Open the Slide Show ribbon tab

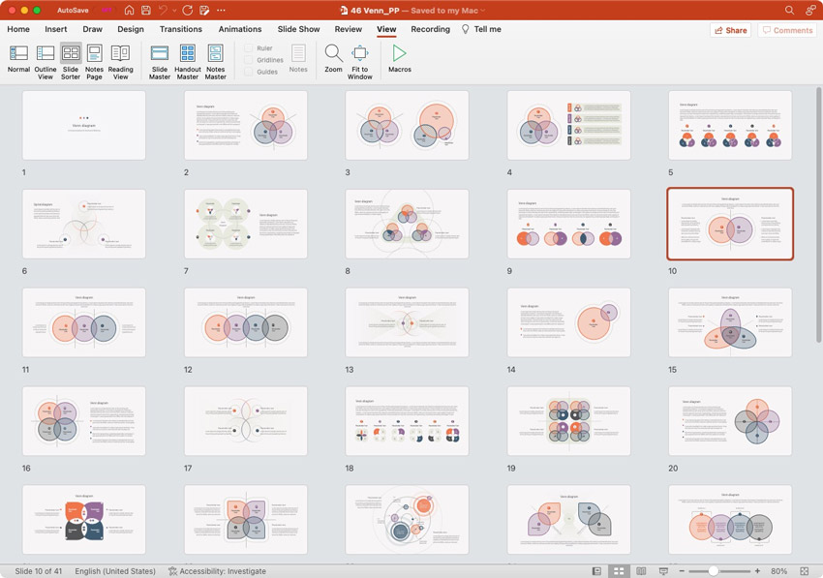pyautogui.click(x=298, y=29)
